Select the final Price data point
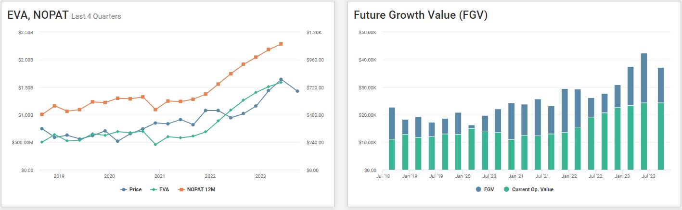This screenshot has width=682, height=210. [x=297, y=91]
